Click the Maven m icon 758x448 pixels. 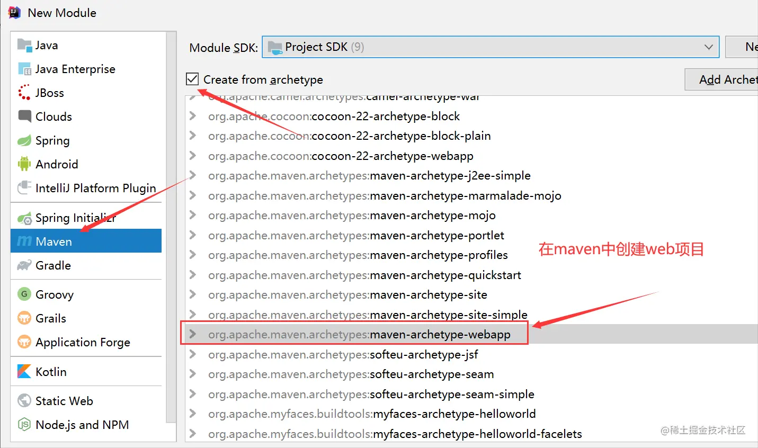pos(24,241)
